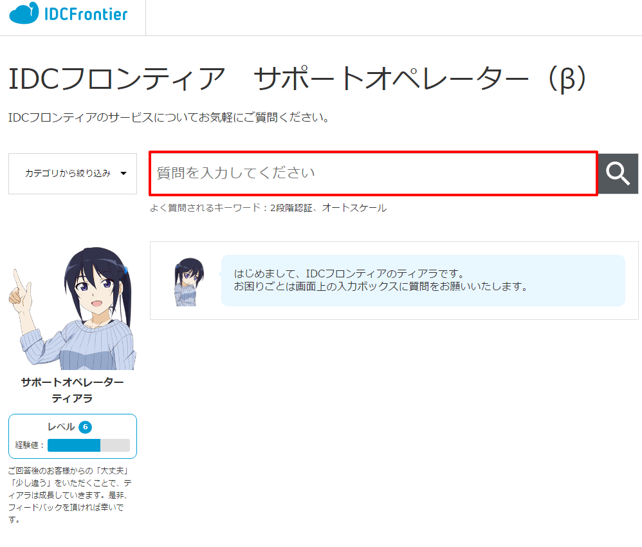The width and height of the screenshot is (642, 547).
Task: Click the 経験値 label text
Action: click(x=30, y=445)
